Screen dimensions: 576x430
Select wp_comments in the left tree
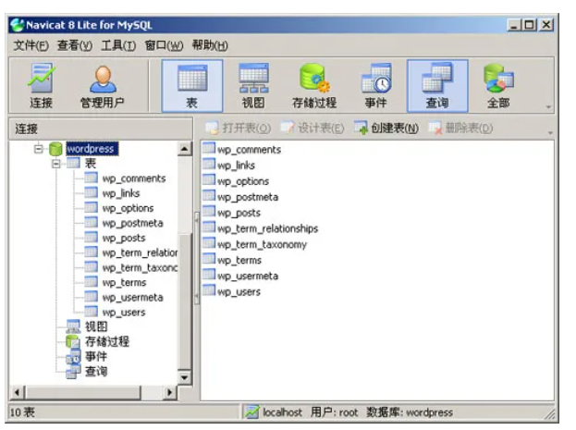pos(134,178)
